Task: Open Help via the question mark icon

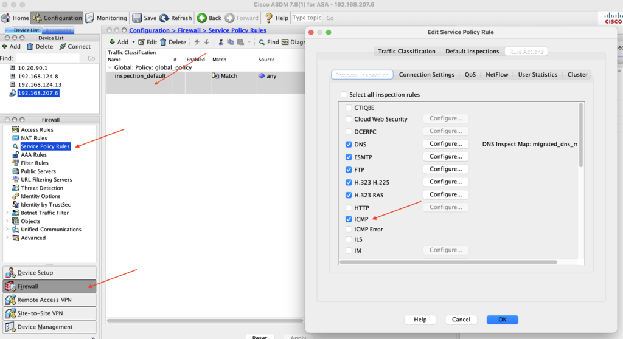Action: [268, 18]
